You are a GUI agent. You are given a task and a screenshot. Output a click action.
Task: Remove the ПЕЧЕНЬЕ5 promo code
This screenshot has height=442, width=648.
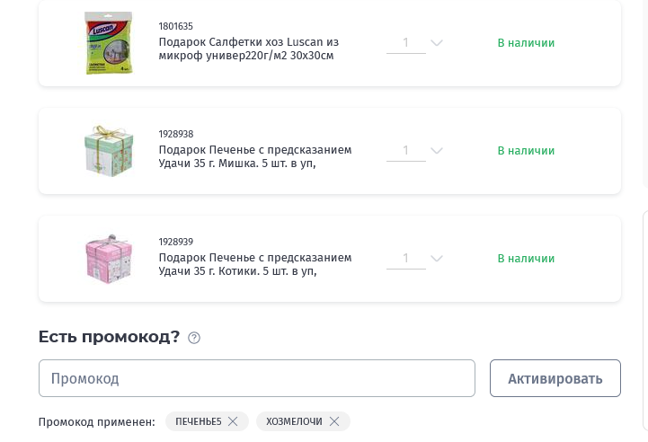(233, 421)
